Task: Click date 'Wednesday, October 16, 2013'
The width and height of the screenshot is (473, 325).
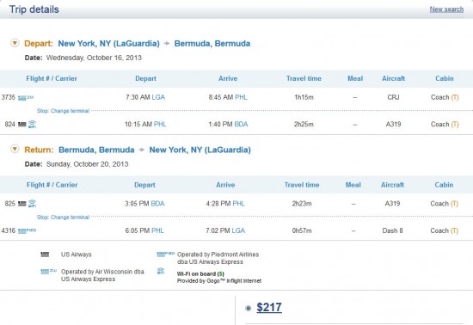Action: click(94, 58)
